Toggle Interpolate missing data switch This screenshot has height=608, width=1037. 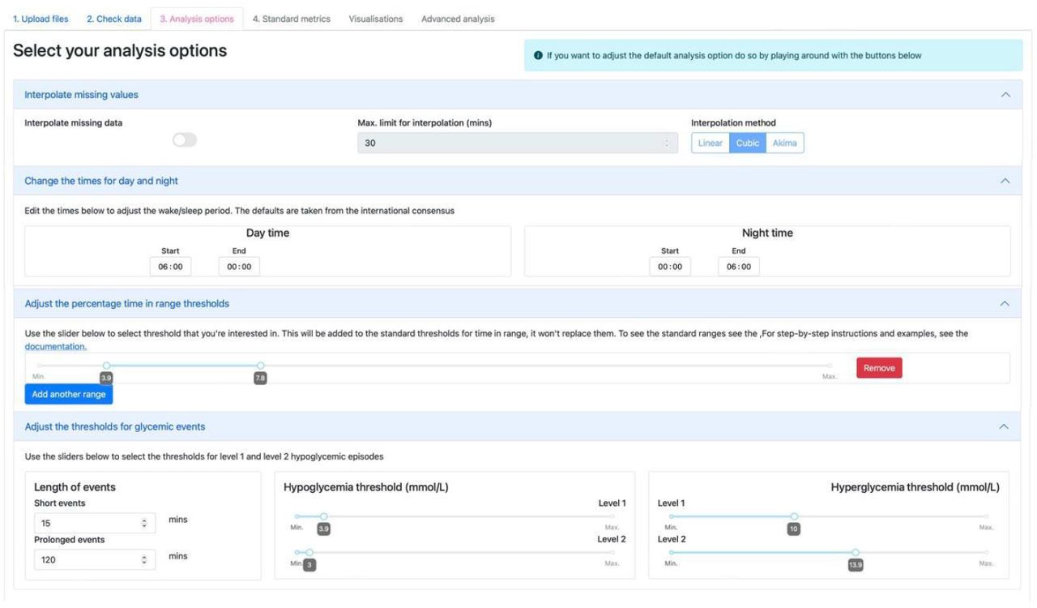[x=185, y=140]
